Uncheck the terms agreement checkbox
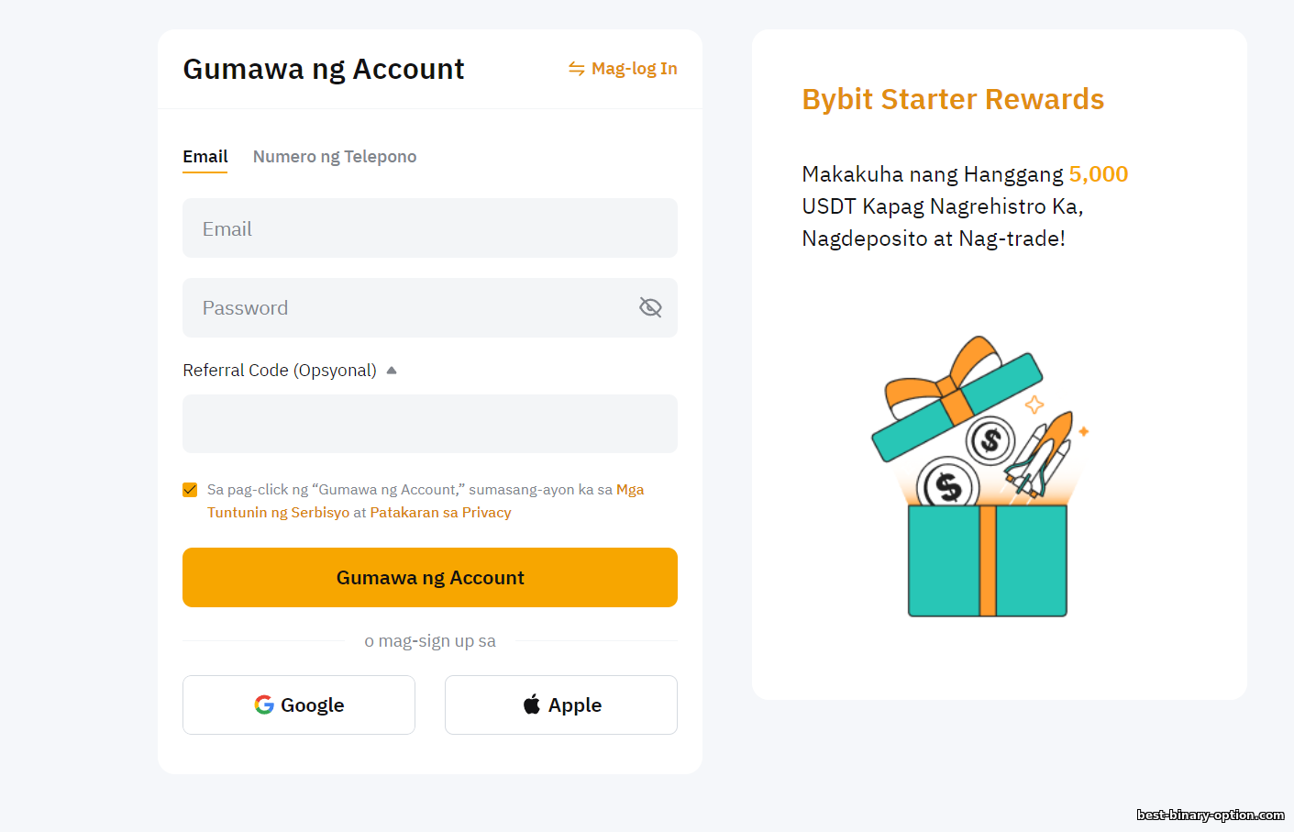Viewport: 1294px width, 832px height. click(x=190, y=490)
